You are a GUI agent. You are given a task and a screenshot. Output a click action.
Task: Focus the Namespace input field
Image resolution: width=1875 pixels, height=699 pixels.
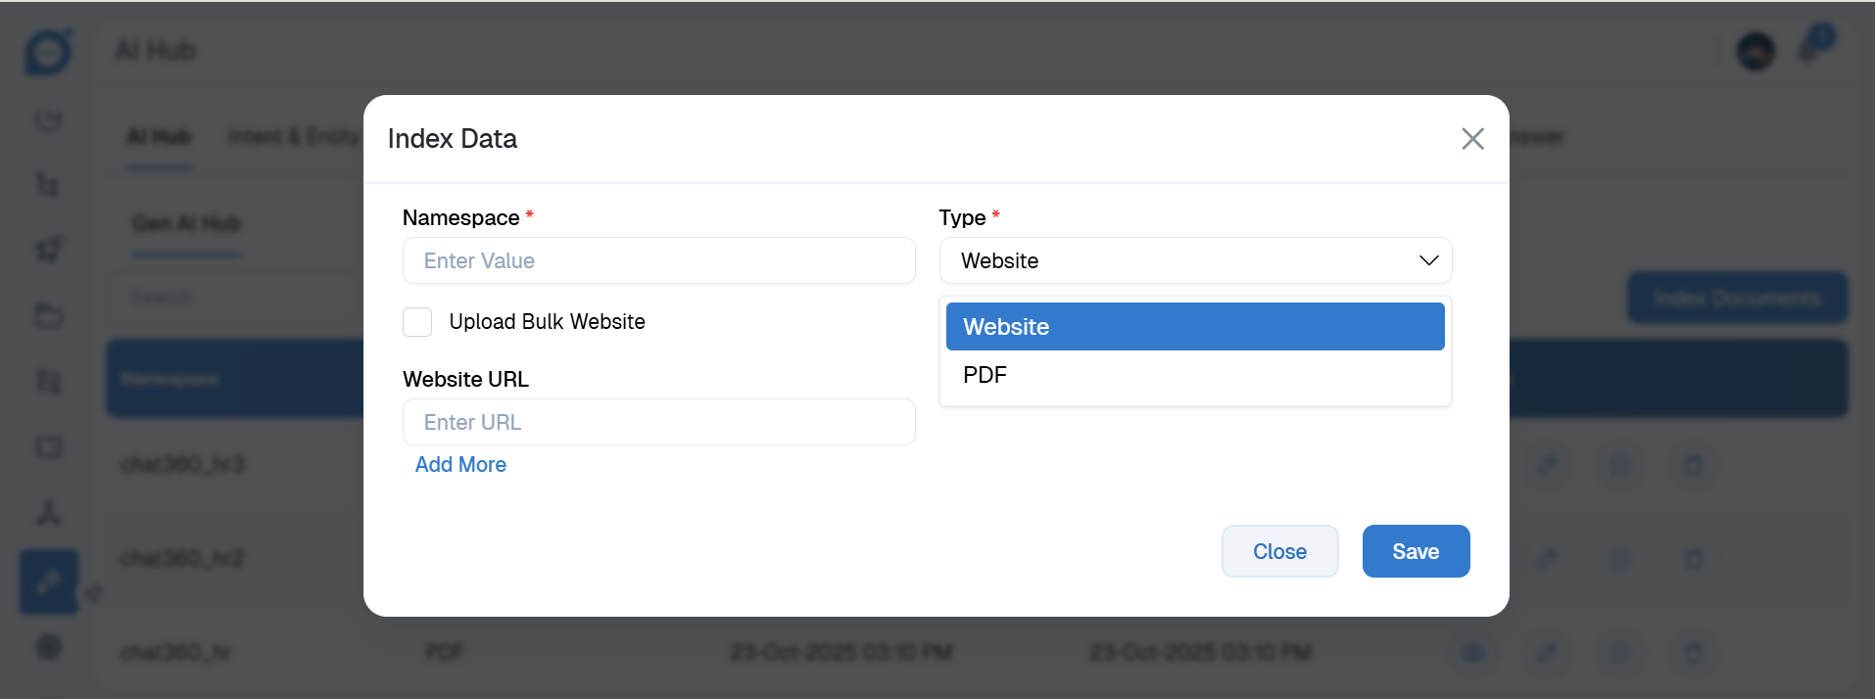pyautogui.click(x=658, y=261)
